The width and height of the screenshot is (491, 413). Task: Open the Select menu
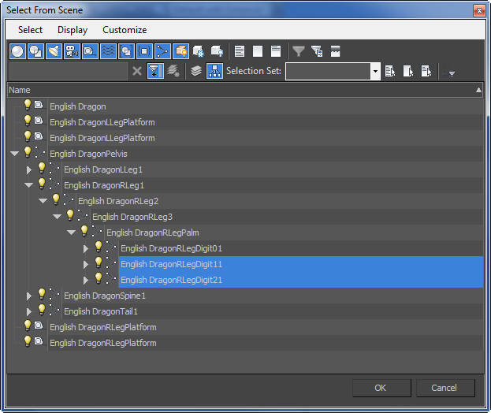(30, 30)
